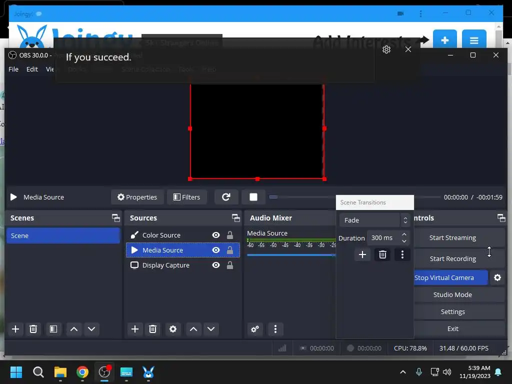Toggle visibility of Color Source
Image resolution: width=512 pixels, height=384 pixels.
pyautogui.click(x=216, y=235)
